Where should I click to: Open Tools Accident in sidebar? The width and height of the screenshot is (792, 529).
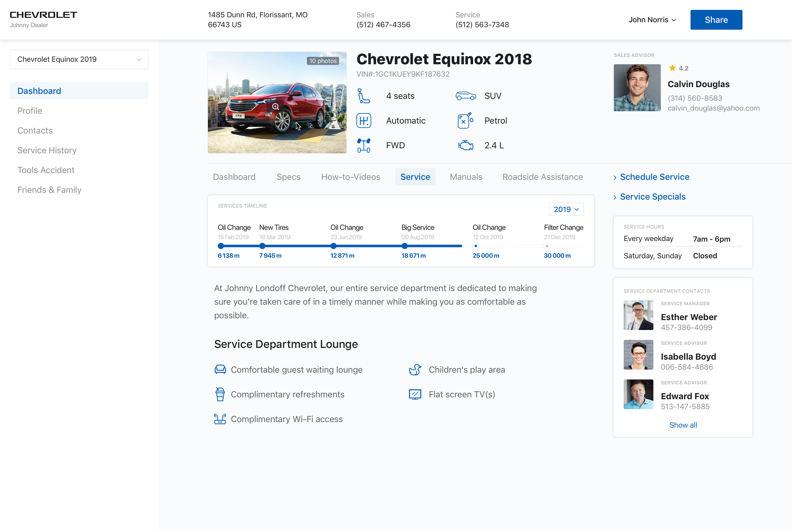[46, 170]
